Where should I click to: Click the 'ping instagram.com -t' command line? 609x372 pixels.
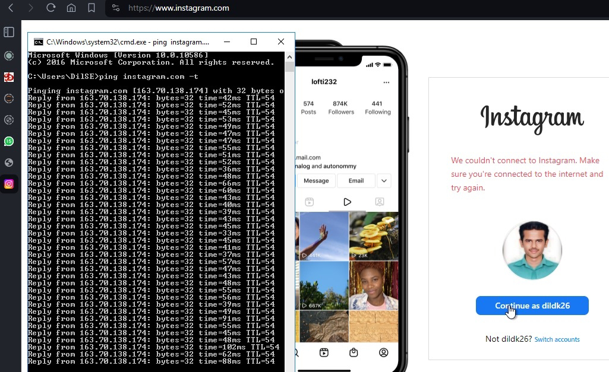[113, 77]
